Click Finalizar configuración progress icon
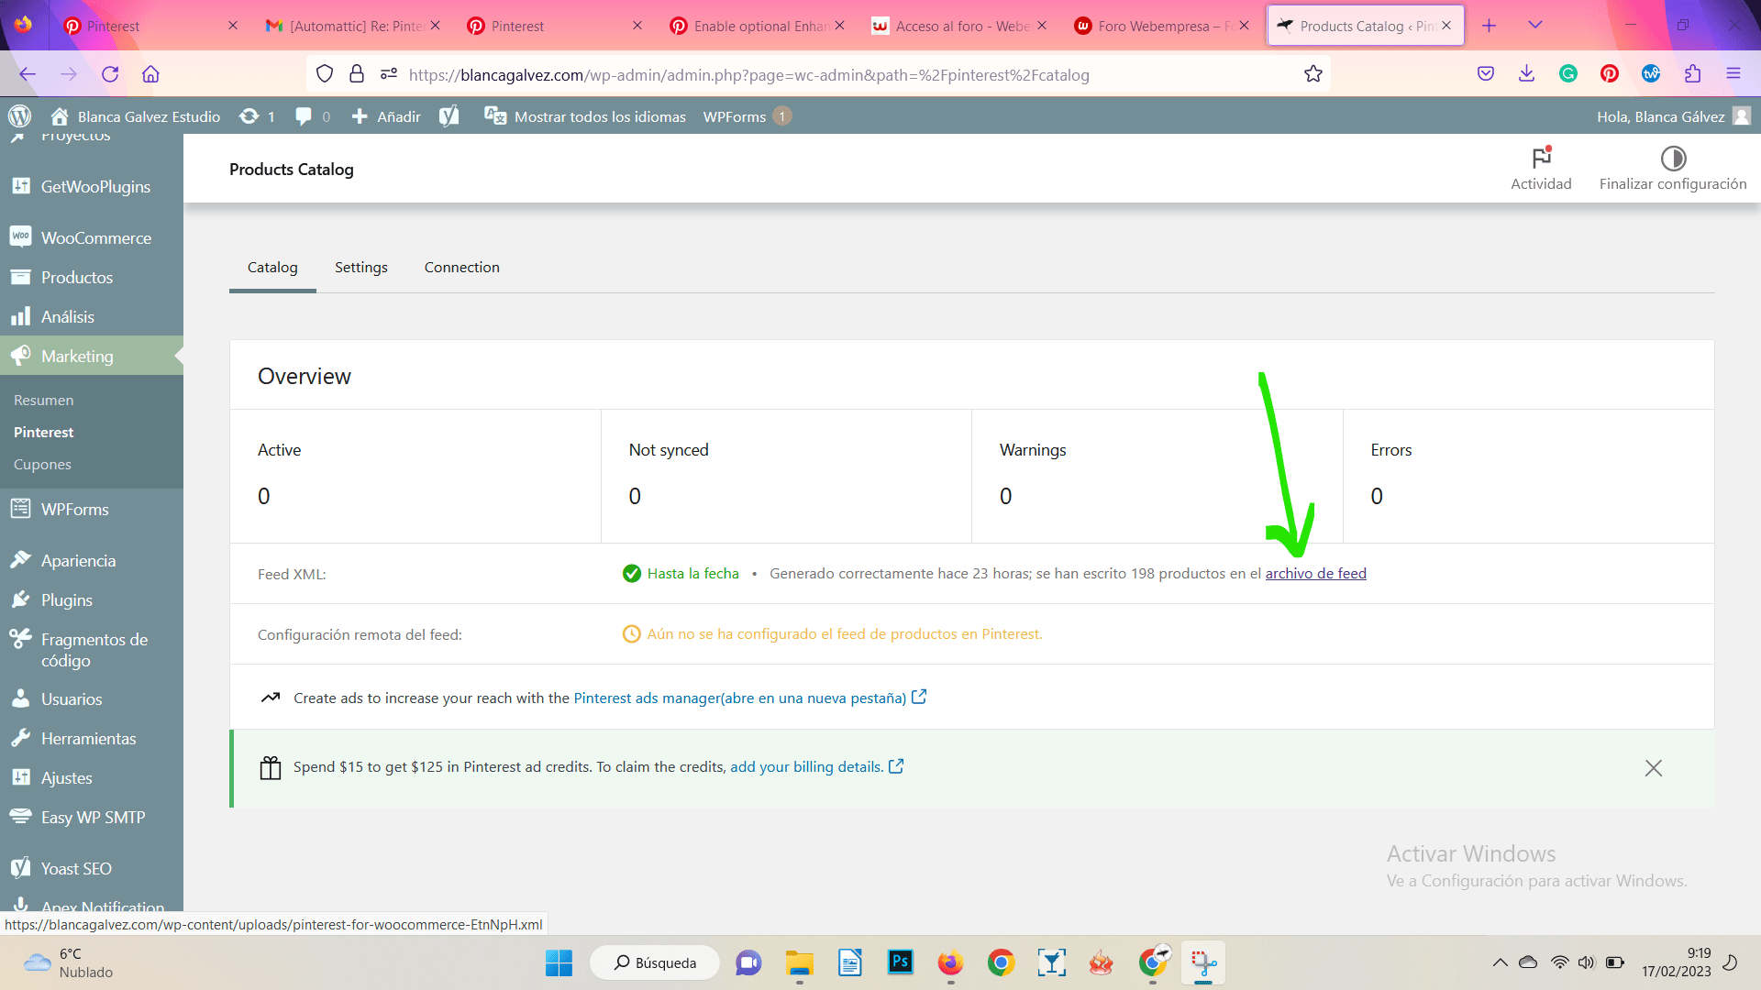 (1673, 158)
